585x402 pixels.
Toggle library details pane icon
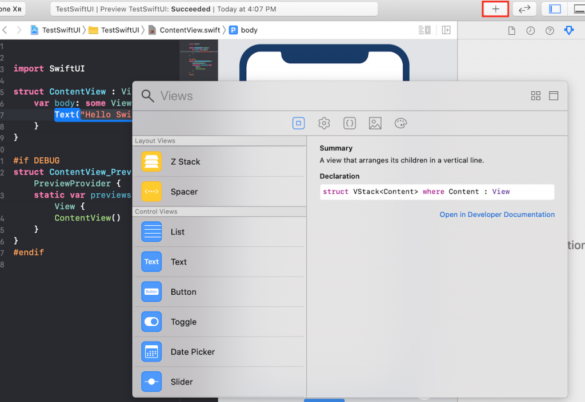[554, 96]
